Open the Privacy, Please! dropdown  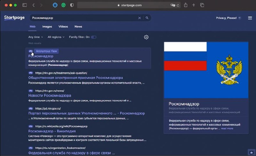tap(228, 18)
